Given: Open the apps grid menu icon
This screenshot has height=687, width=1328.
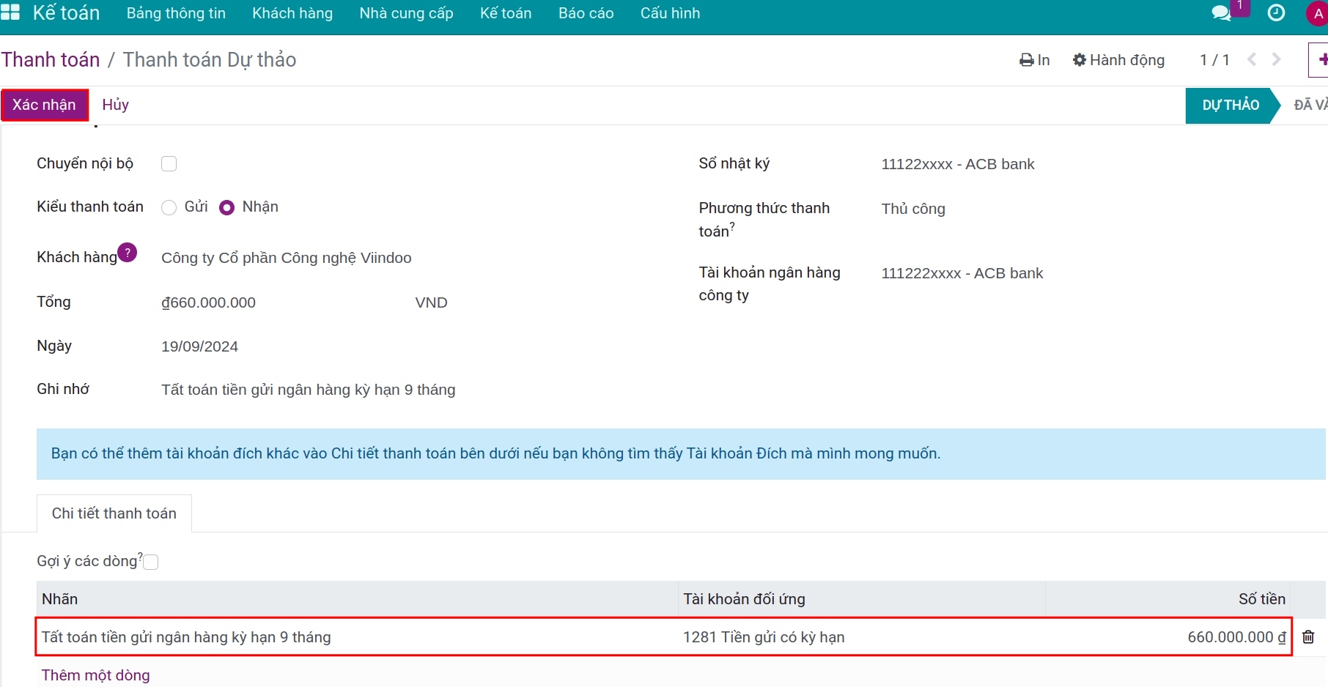Looking at the screenshot, I should click(x=10, y=13).
